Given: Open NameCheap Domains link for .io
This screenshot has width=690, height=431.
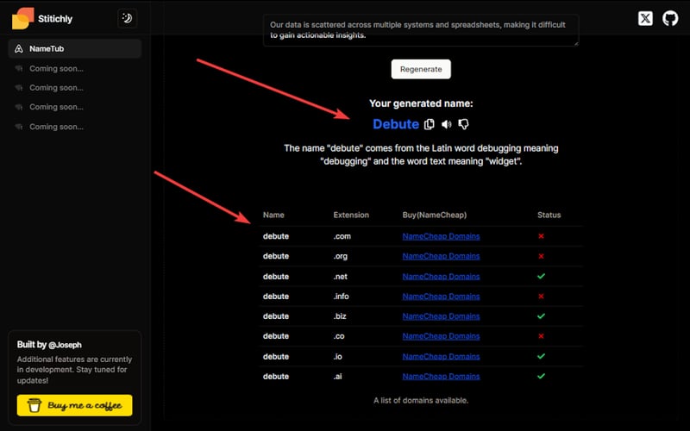Looking at the screenshot, I should (441, 356).
